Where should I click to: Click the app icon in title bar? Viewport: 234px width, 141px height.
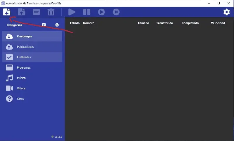click(3, 3)
